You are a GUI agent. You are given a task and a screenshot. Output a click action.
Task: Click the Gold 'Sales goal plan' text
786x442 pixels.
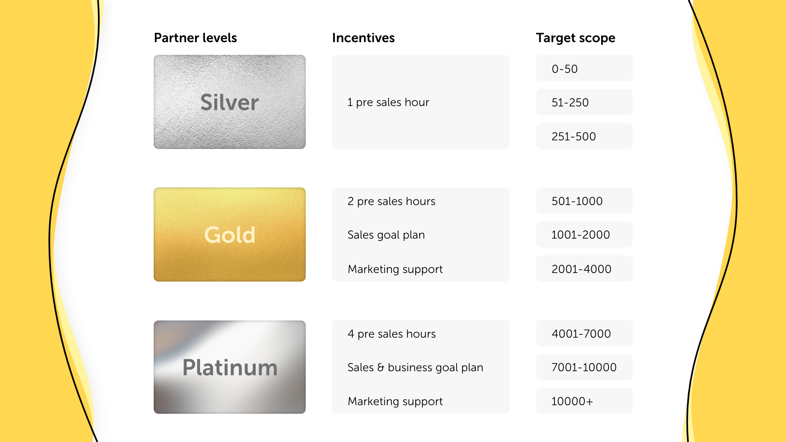[386, 235]
